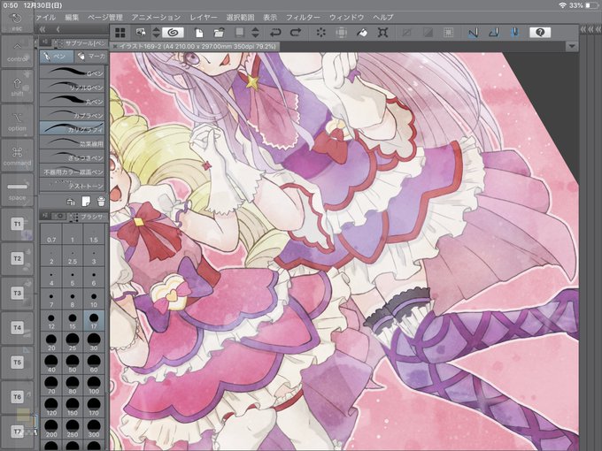Open the stepper arrows next to Save icon

coord(255,33)
